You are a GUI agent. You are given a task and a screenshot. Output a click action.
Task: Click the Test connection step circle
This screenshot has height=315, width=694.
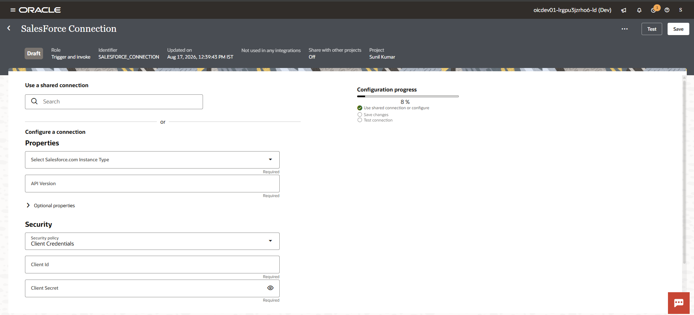pyautogui.click(x=360, y=120)
